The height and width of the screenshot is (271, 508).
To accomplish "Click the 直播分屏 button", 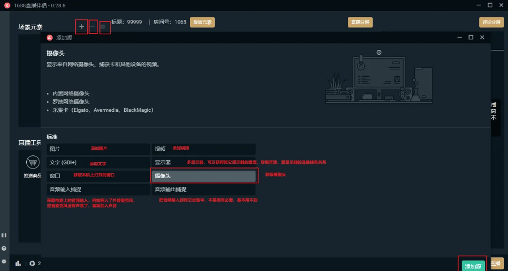I will (x=360, y=22).
